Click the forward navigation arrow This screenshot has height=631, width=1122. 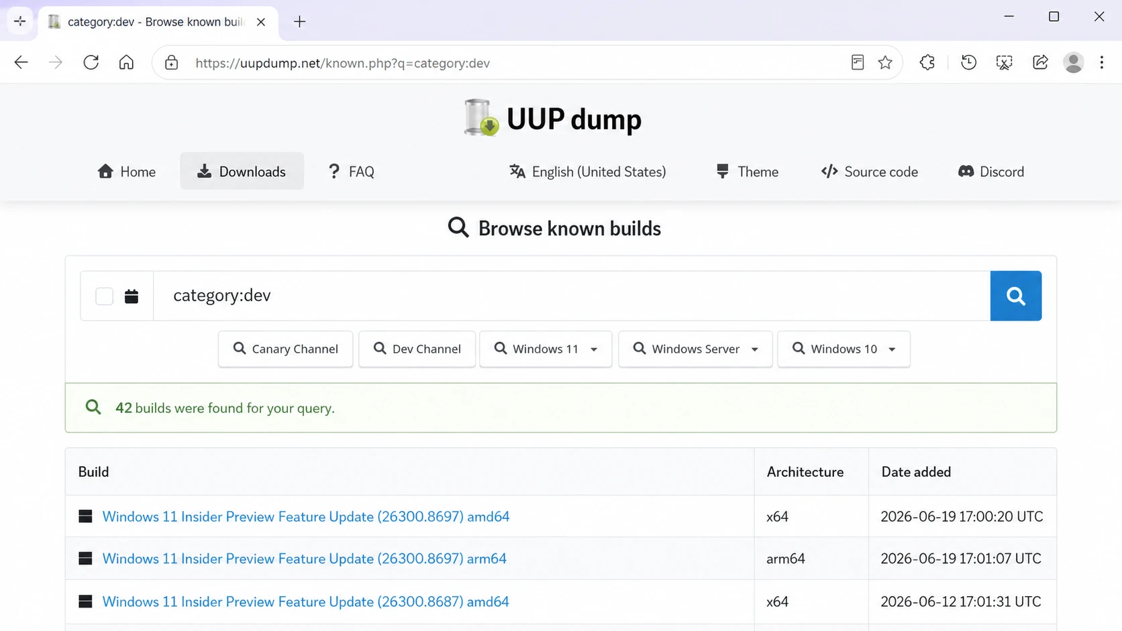[x=56, y=62]
